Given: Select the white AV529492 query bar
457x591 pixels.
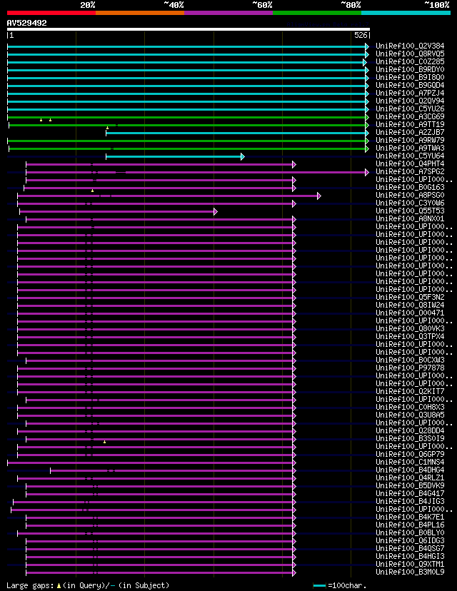Looking at the screenshot, I should click(x=188, y=29).
